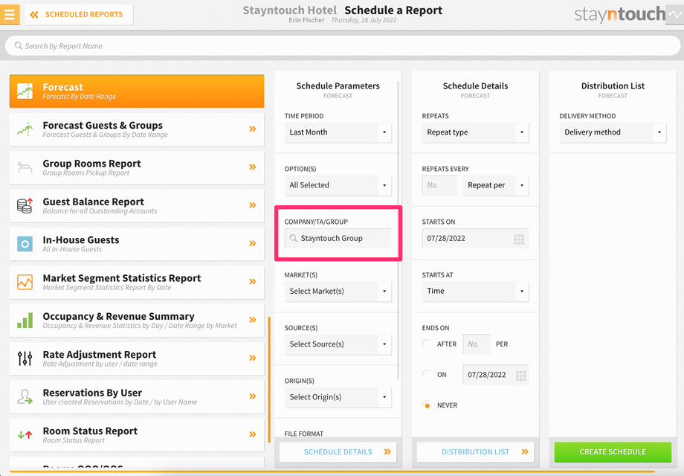Viewport: 684px width, 476px height.
Task: Click Forecast Guests & Groups icon
Action: pos(25,129)
